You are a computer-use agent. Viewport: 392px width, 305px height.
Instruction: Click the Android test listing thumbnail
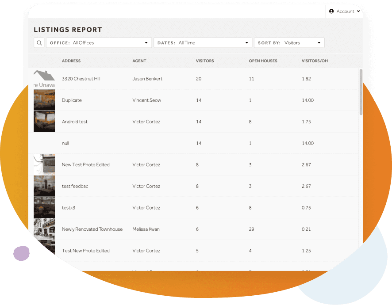[44, 122]
